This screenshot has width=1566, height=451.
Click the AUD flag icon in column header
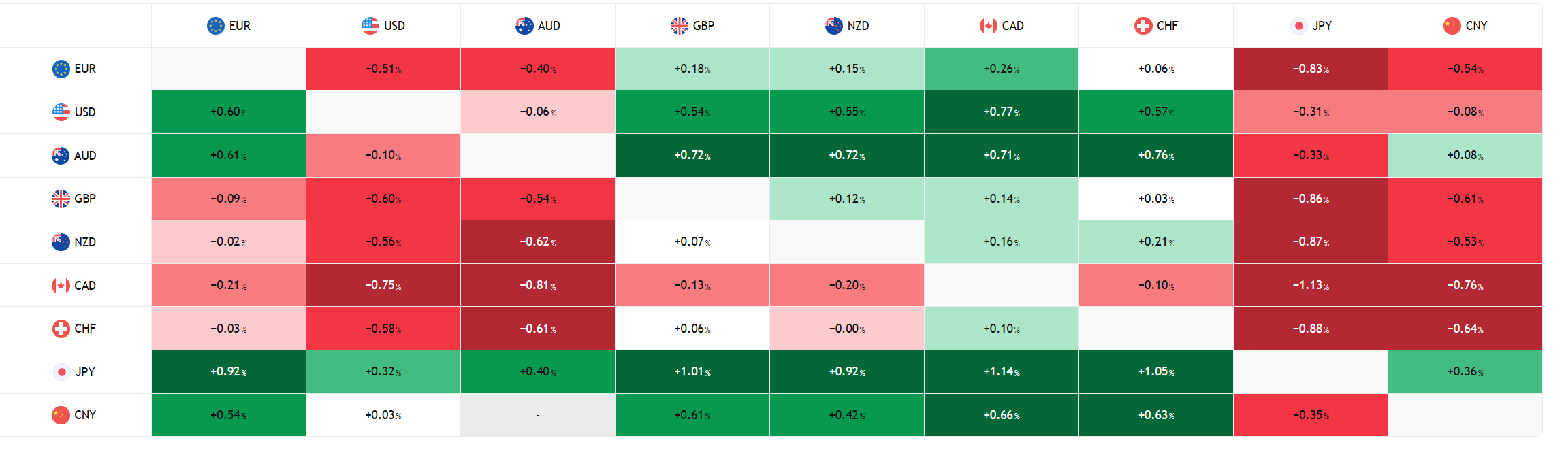pyautogui.click(x=524, y=26)
